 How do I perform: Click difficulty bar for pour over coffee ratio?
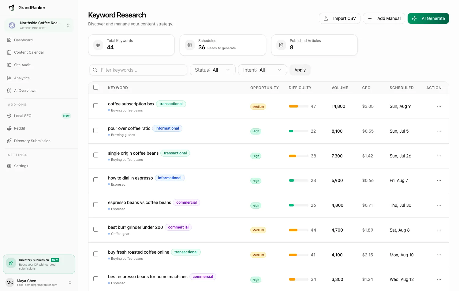click(x=299, y=131)
